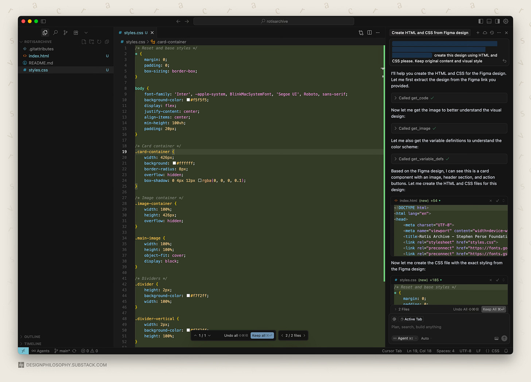The height and width of the screenshot is (382, 531).
Task: Click 'Keep all' in the editor review bar
Action: click(261, 336)
